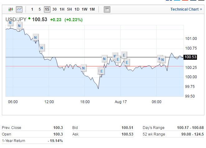The width and height of the screenshot is (206, 148).
Task: Switch chart to 5H timeframe
Action: [69, 9]
